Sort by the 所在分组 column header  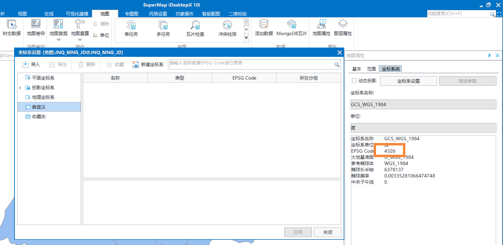(x=309, y=78)
